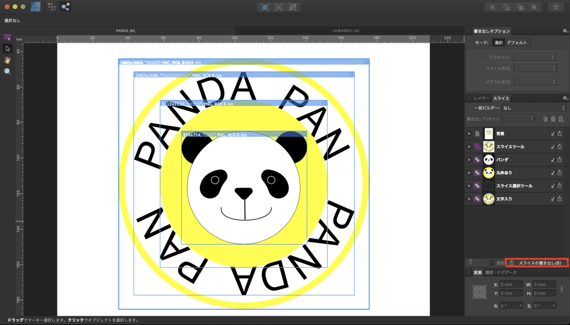The image size is (570, 325).
Task: Open the ファイル形式 dropdown
Action: coord(534,69)
